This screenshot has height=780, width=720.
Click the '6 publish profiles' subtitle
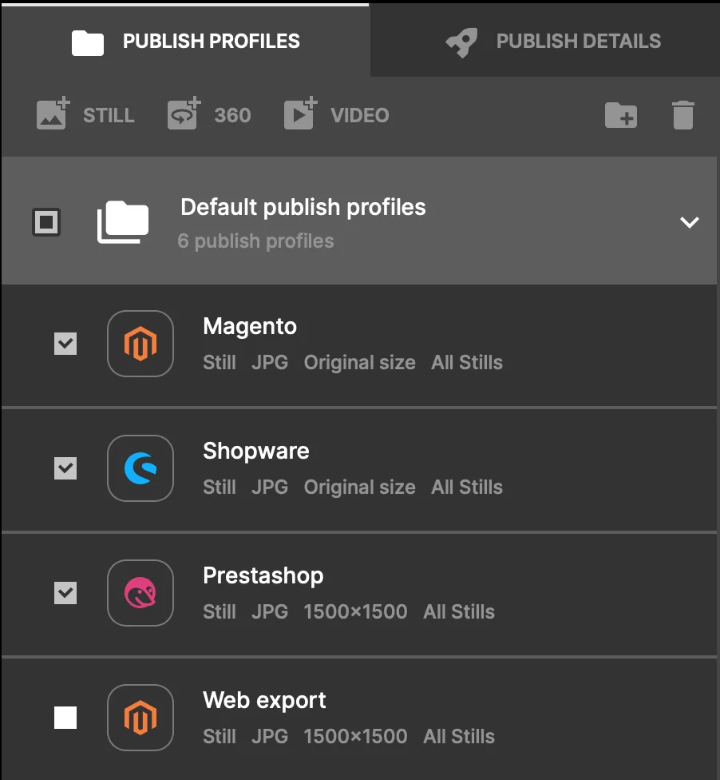click(256, 241)
